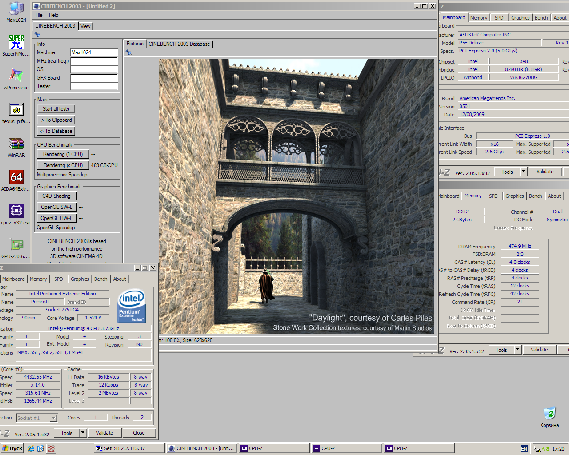The width and height of the screenshot is (569, 455).
Task: Select the SuperPiMod desktop icon
Action: [x=16, y=45]
